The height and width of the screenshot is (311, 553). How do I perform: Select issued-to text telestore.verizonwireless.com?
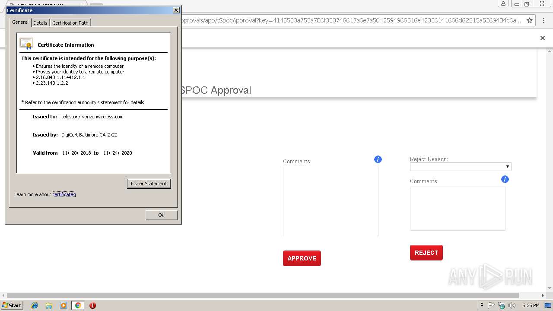click(92, 117)
